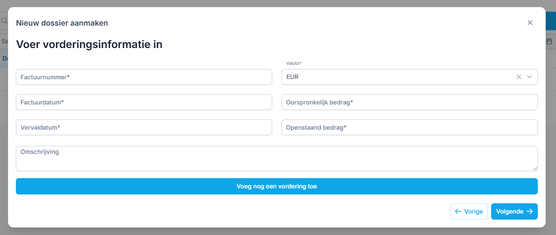Click the Valuta field label
Image resolution: width=556 pixels, height=235 pixels.
[x=294, y=63]
